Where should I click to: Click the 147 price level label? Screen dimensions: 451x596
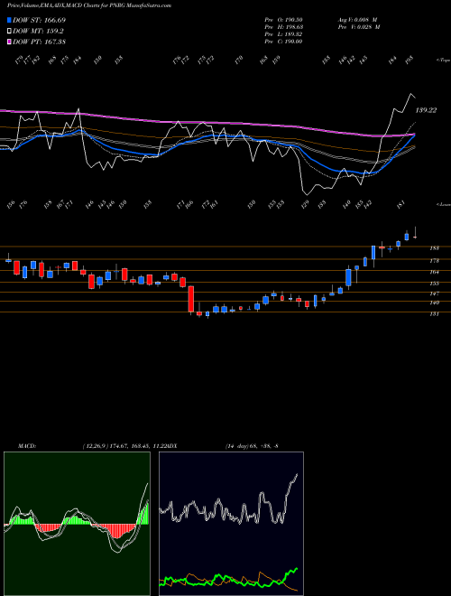(434, 293)
